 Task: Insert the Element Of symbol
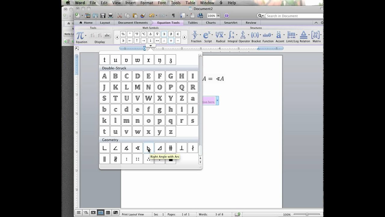(178, 34)
